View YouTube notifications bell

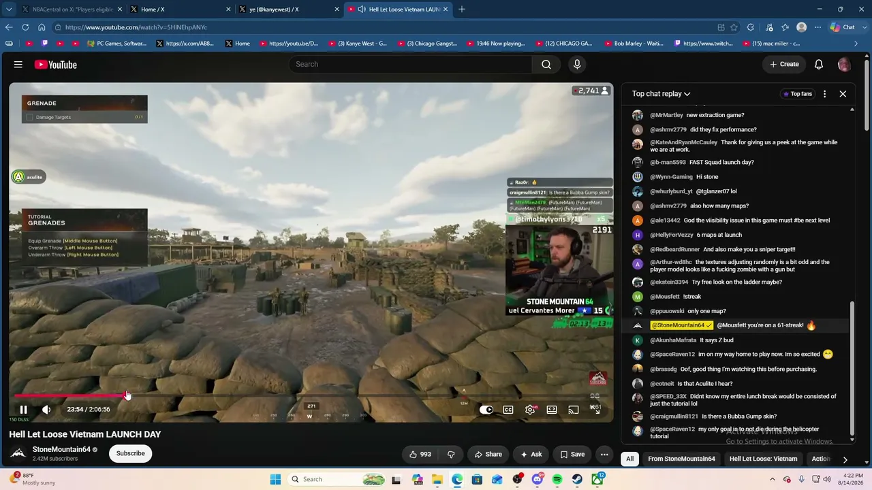pos(819,64)
